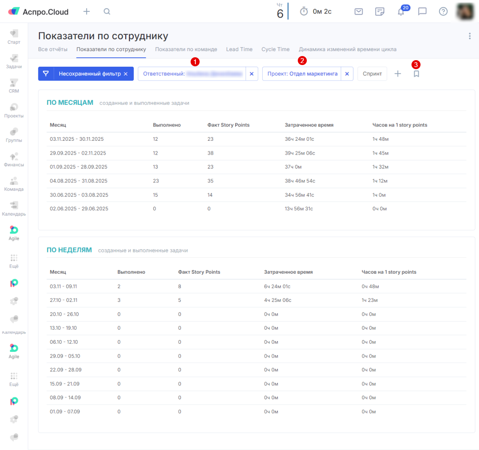Open the notes icon in header
This screenshot has height=450, width=479.
tap(380, 11)
